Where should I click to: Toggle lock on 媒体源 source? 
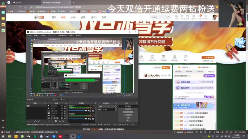pyautogui.click(x=65, y=108)
